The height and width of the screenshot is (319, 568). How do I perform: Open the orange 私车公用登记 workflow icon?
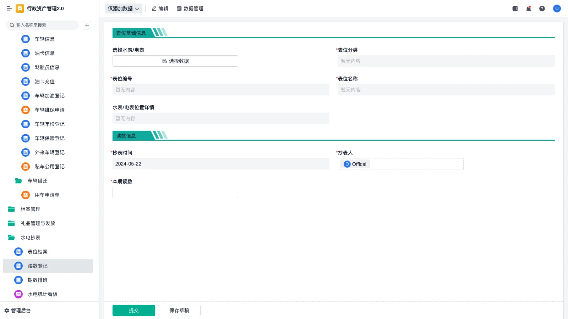click(x=26, y=167)
